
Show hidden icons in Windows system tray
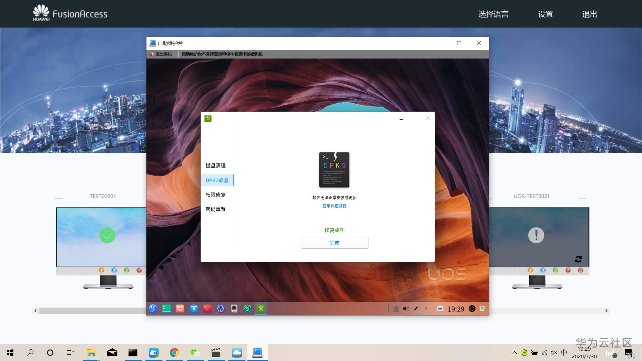coord(514,353)
